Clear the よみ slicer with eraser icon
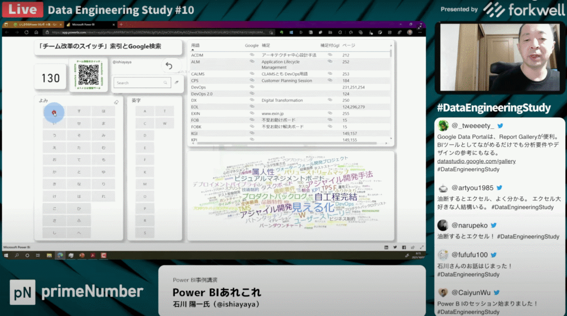The height and width of the screenshot is (316, 567). tap(116, 102)
